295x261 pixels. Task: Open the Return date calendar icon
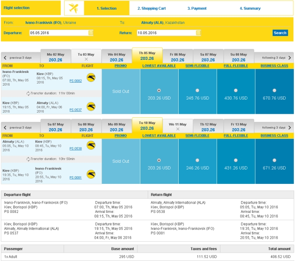click(x=198, y=33)
